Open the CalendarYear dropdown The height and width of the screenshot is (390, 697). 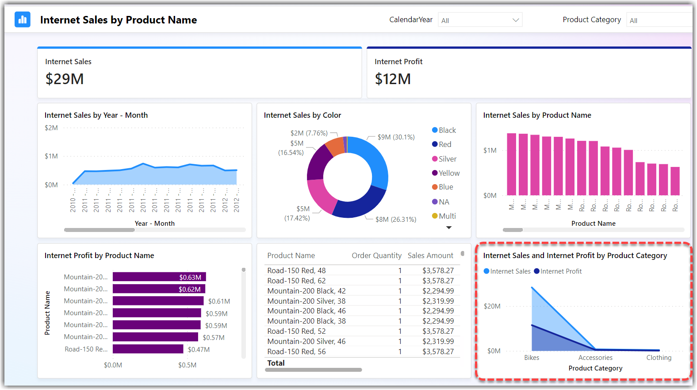[x=480, y=20]
